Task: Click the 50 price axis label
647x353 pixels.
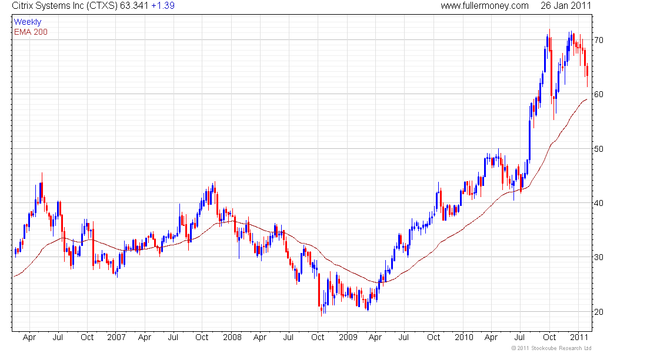Action: click(599, 149)
